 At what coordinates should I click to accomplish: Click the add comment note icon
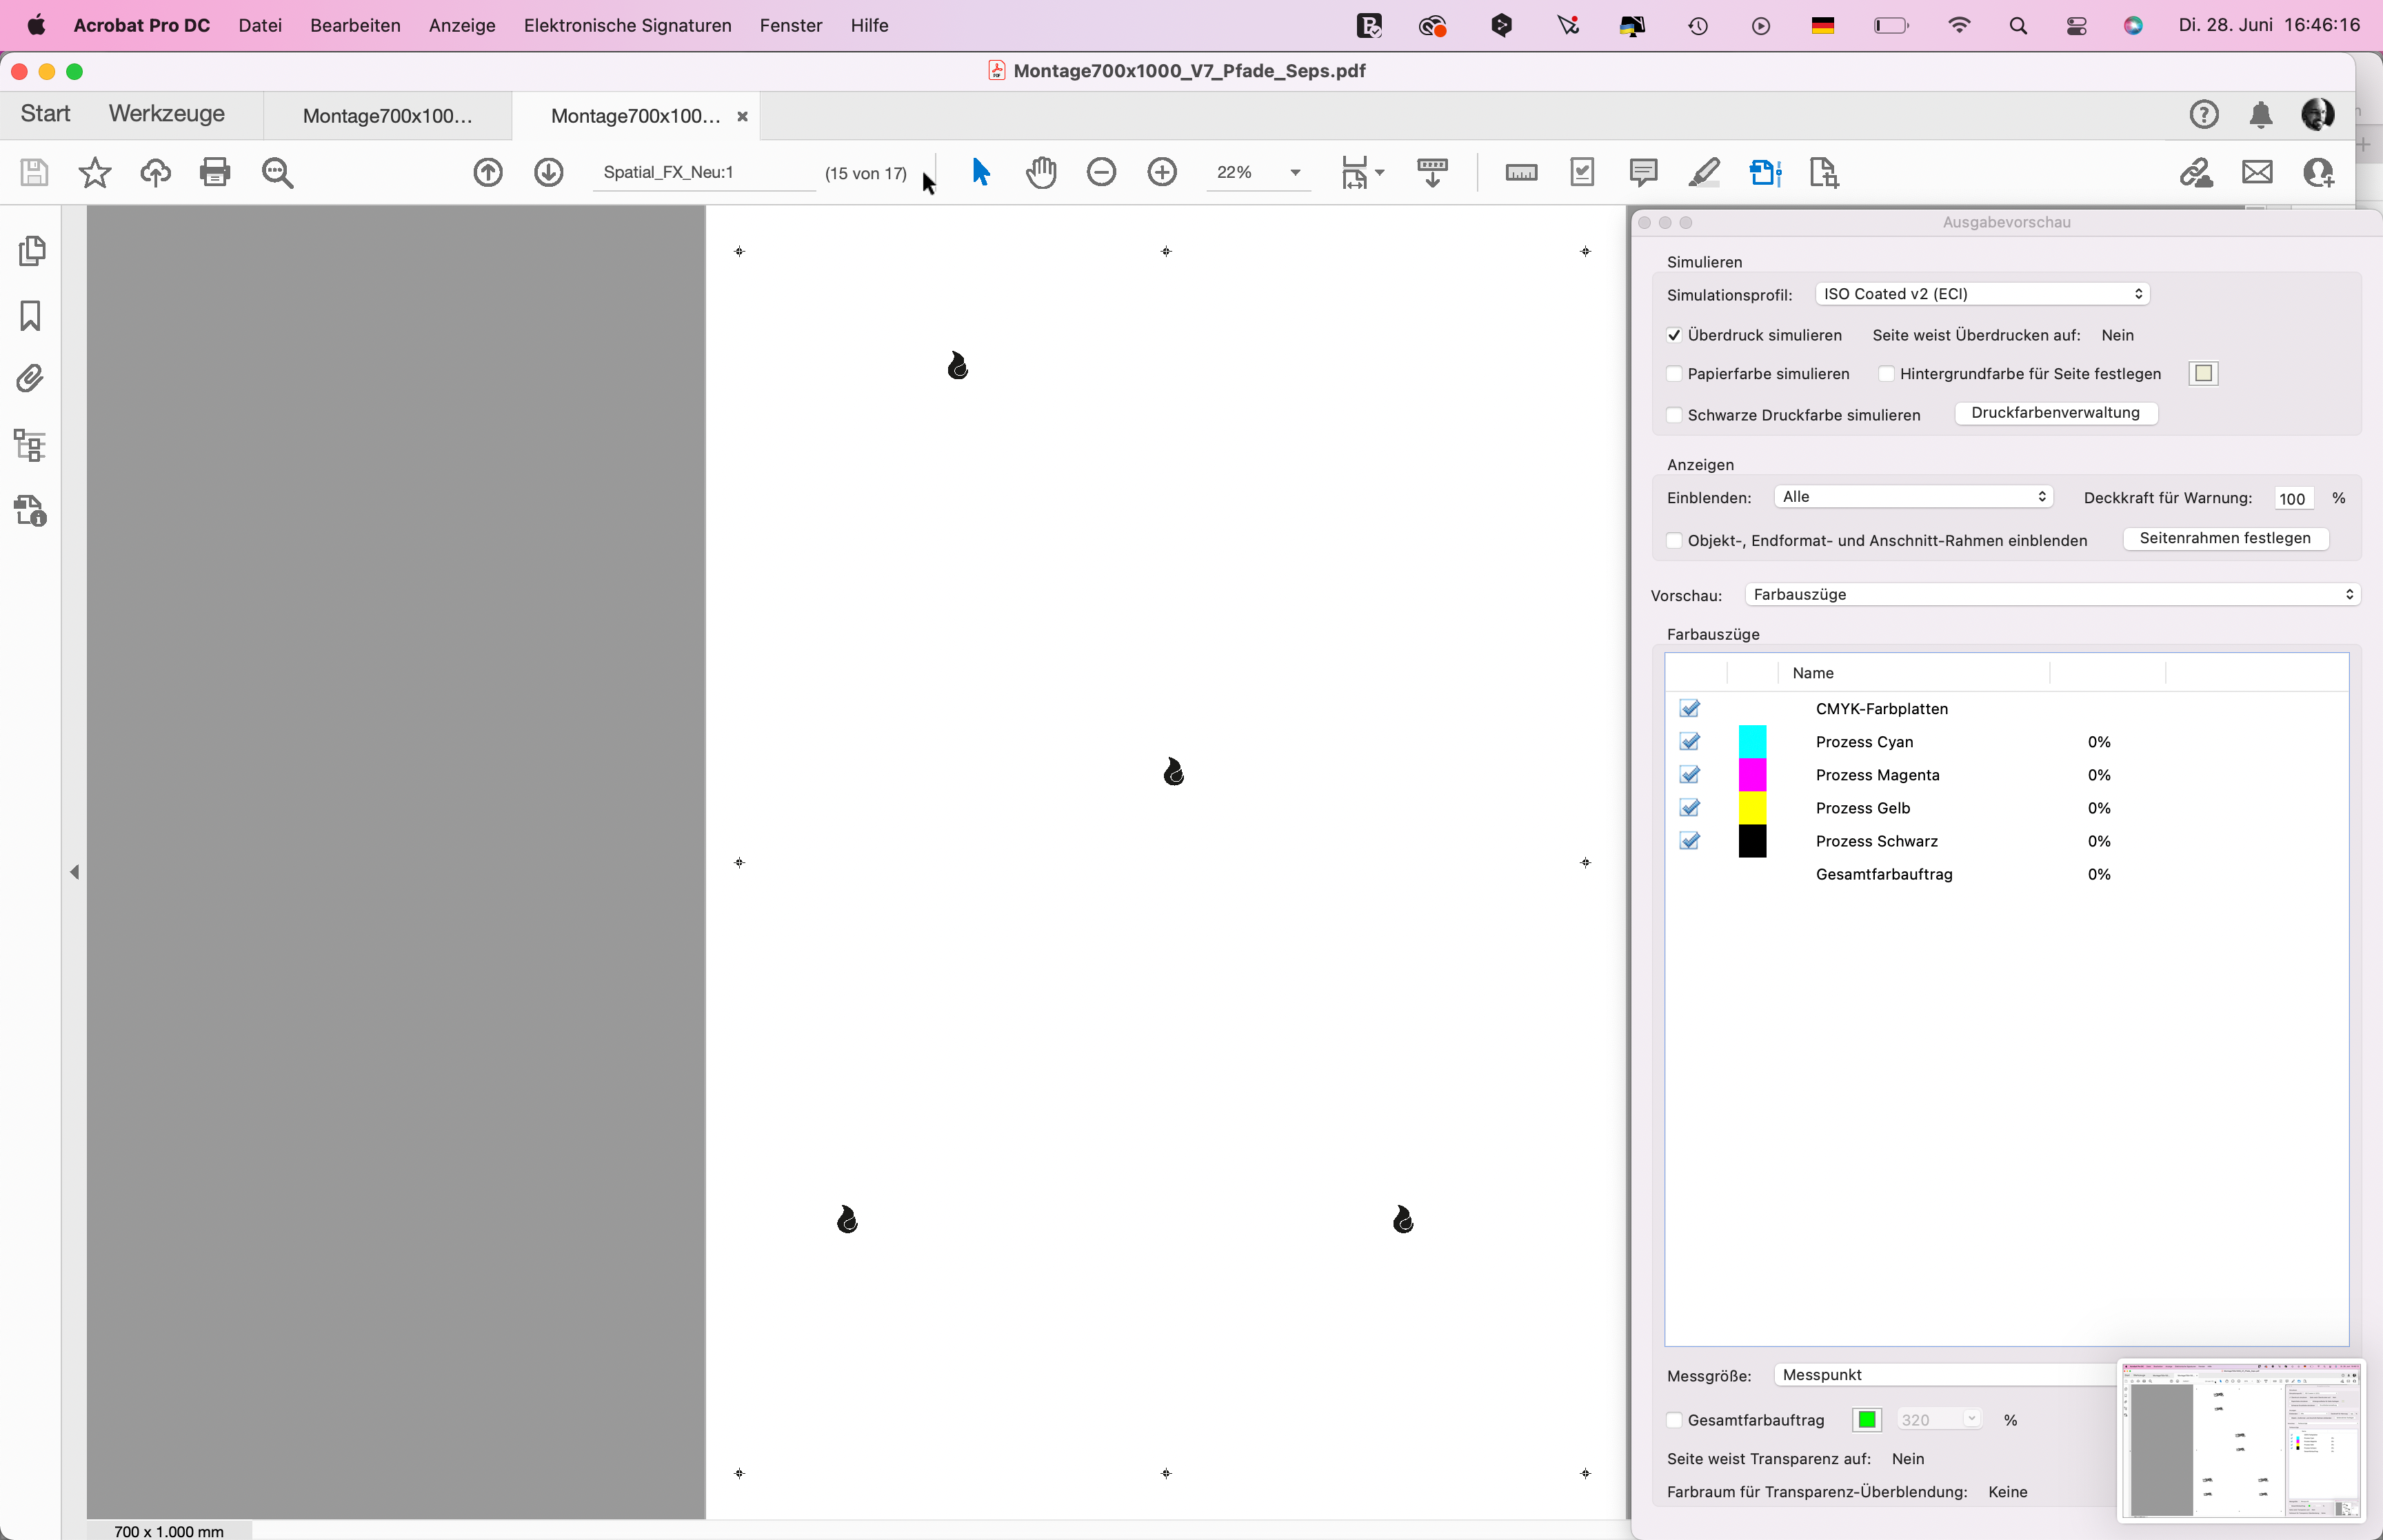(1643, 172)
